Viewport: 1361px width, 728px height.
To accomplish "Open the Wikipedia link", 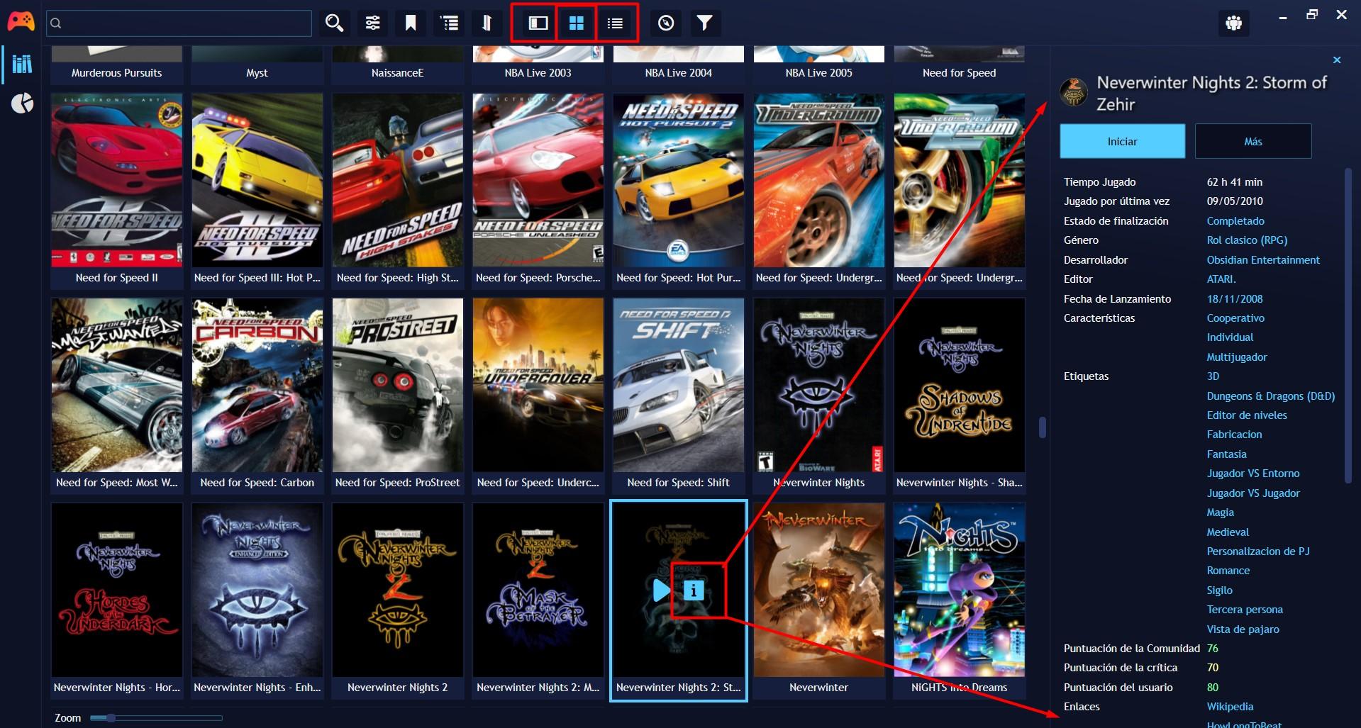I will [x=1230, y=707].
